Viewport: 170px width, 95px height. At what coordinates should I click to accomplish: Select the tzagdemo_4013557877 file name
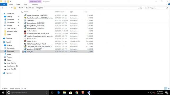[34, 49]
